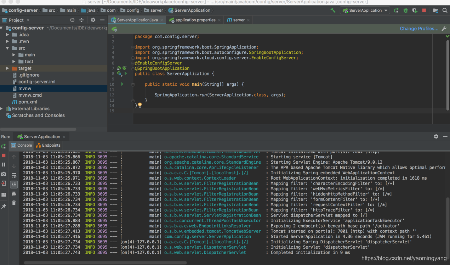Image resolution: width=450 pixels, height=265 pixels.
Task: Click the ServerApplication breadcrumb in navigation bar
Action: (x=189, y=10)
